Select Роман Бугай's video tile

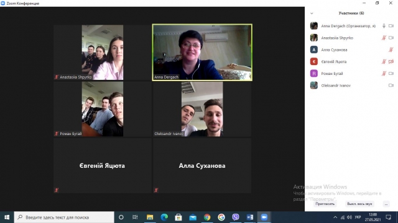click(102, 109)
